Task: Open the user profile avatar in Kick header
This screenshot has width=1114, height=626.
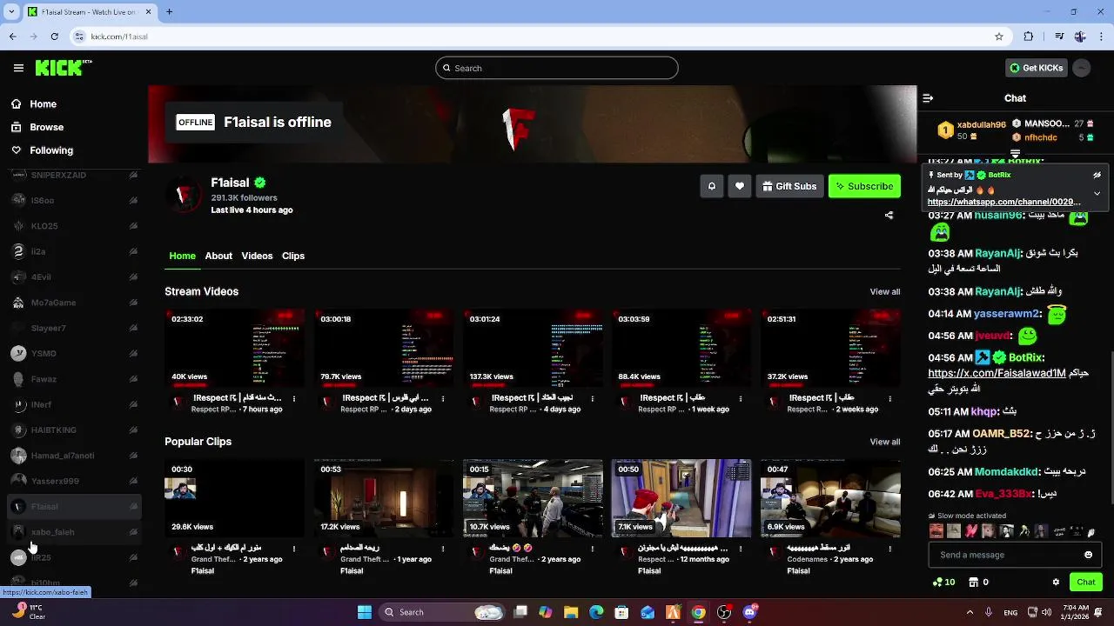Action: click(1082, 68)
